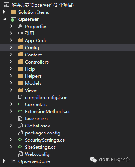Expand the 引用 references node
The width and height of the screenshot is (135, 167).
(x=11, y=33)
